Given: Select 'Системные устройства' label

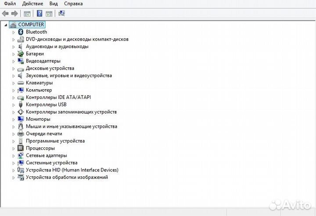Looking at the screenshot, I should pyautogui.click(x=52, y=163).
